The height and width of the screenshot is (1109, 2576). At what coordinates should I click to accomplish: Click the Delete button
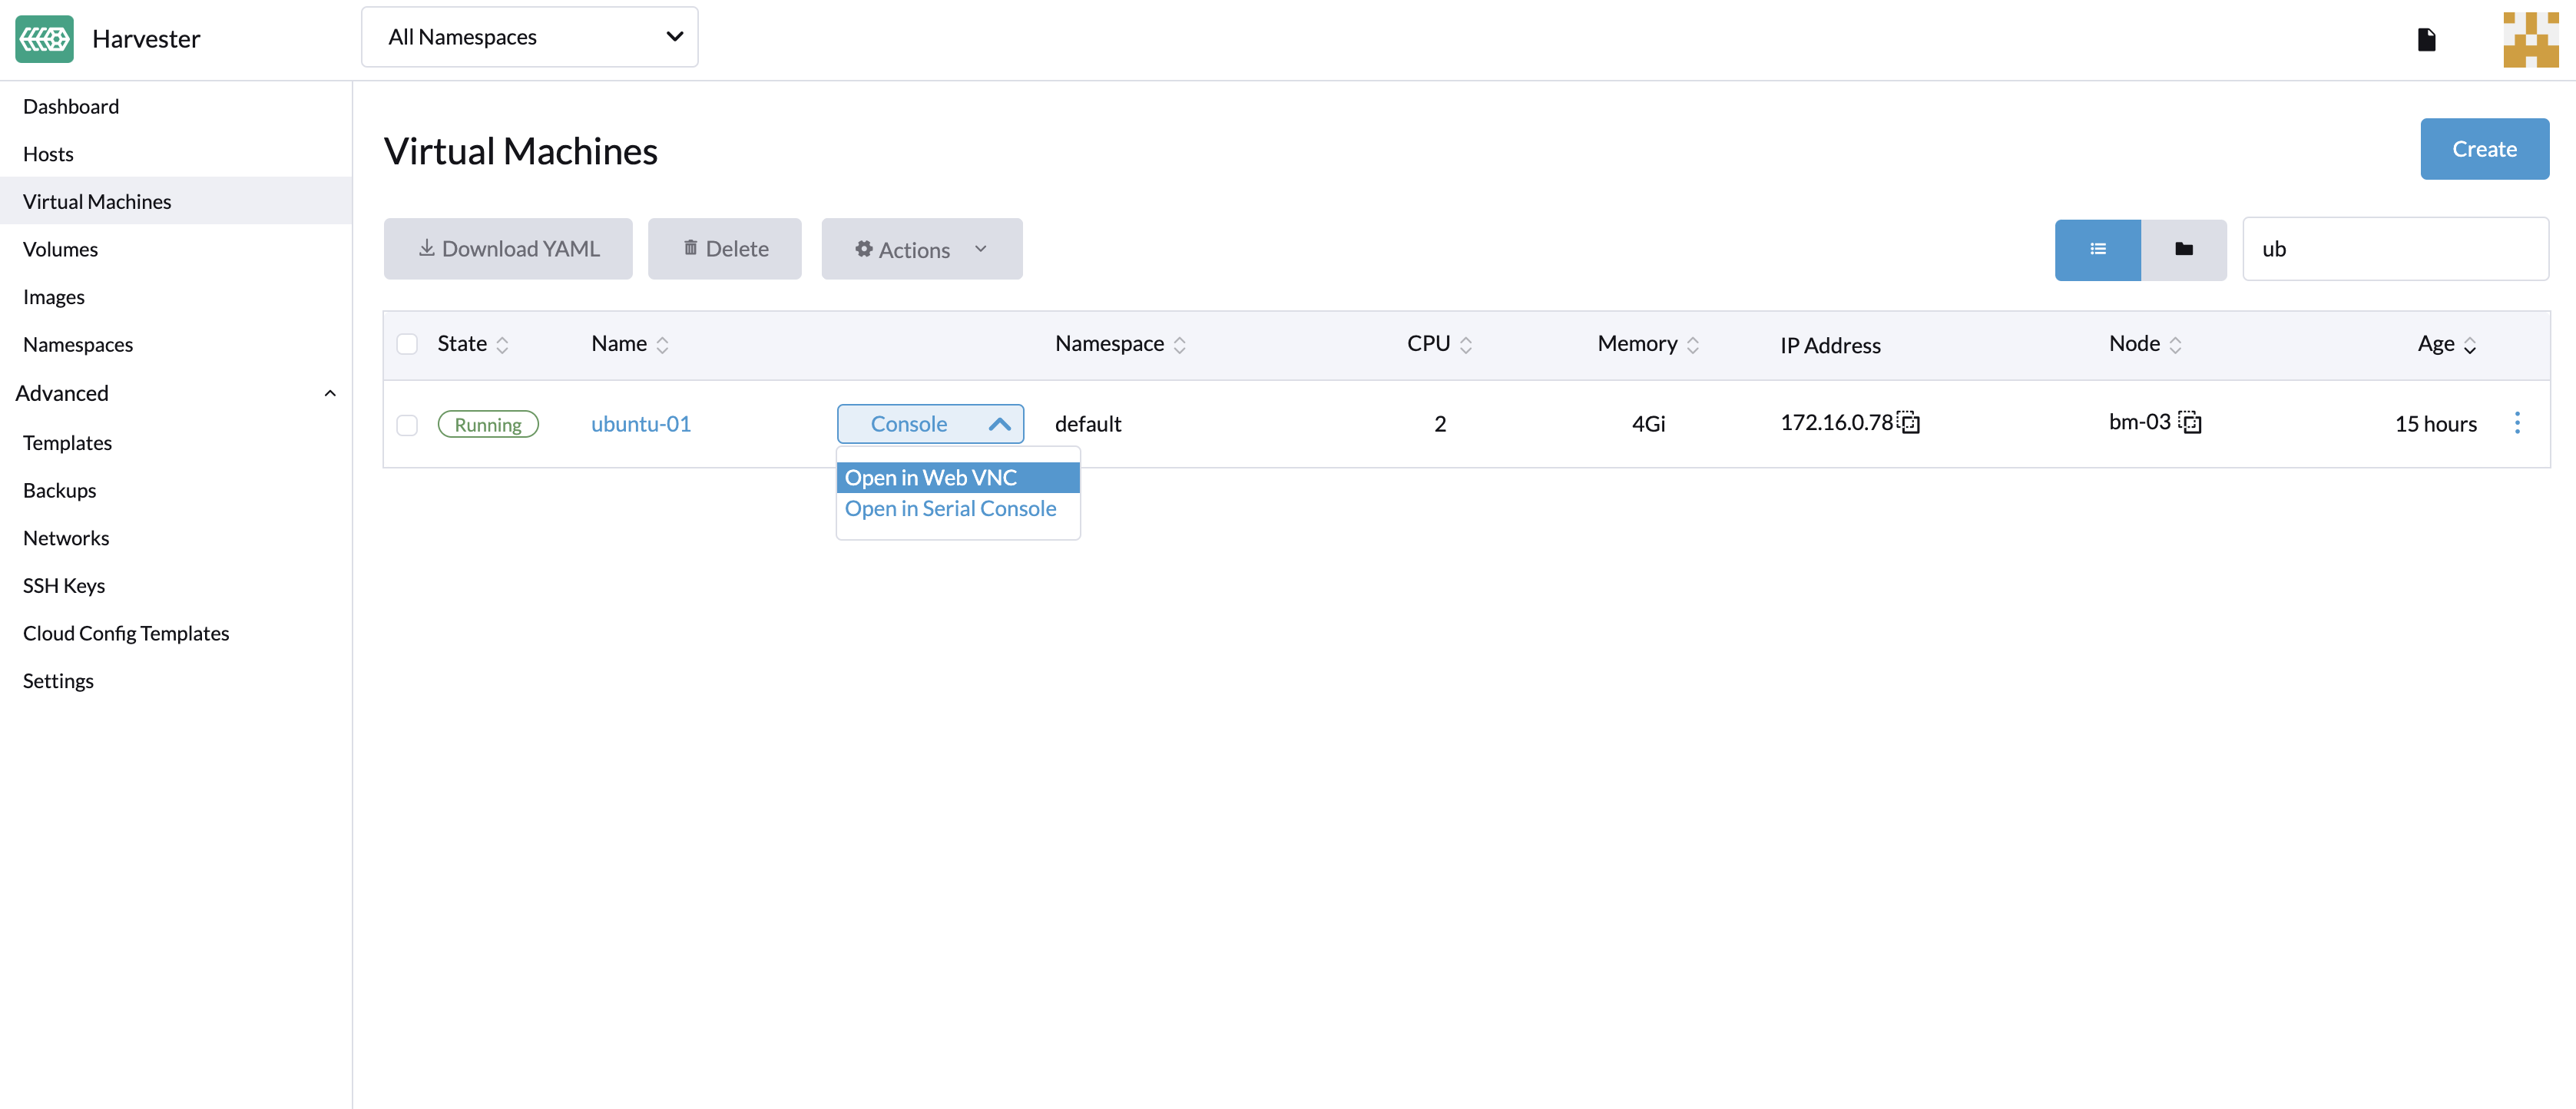[724, 249]
